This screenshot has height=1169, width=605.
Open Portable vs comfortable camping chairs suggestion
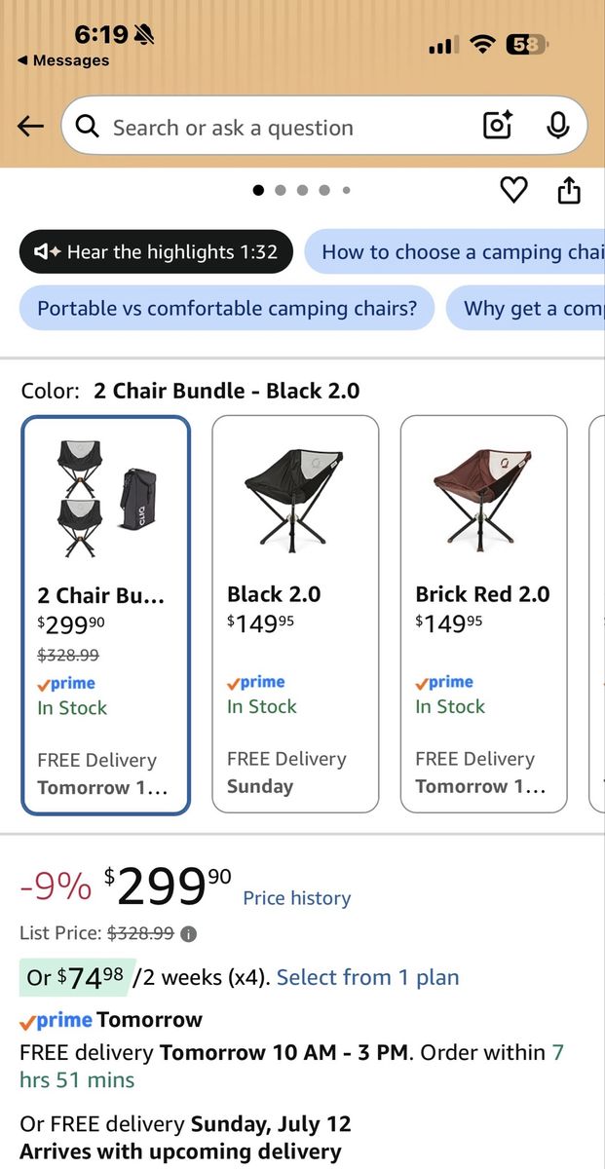[227, 308]
